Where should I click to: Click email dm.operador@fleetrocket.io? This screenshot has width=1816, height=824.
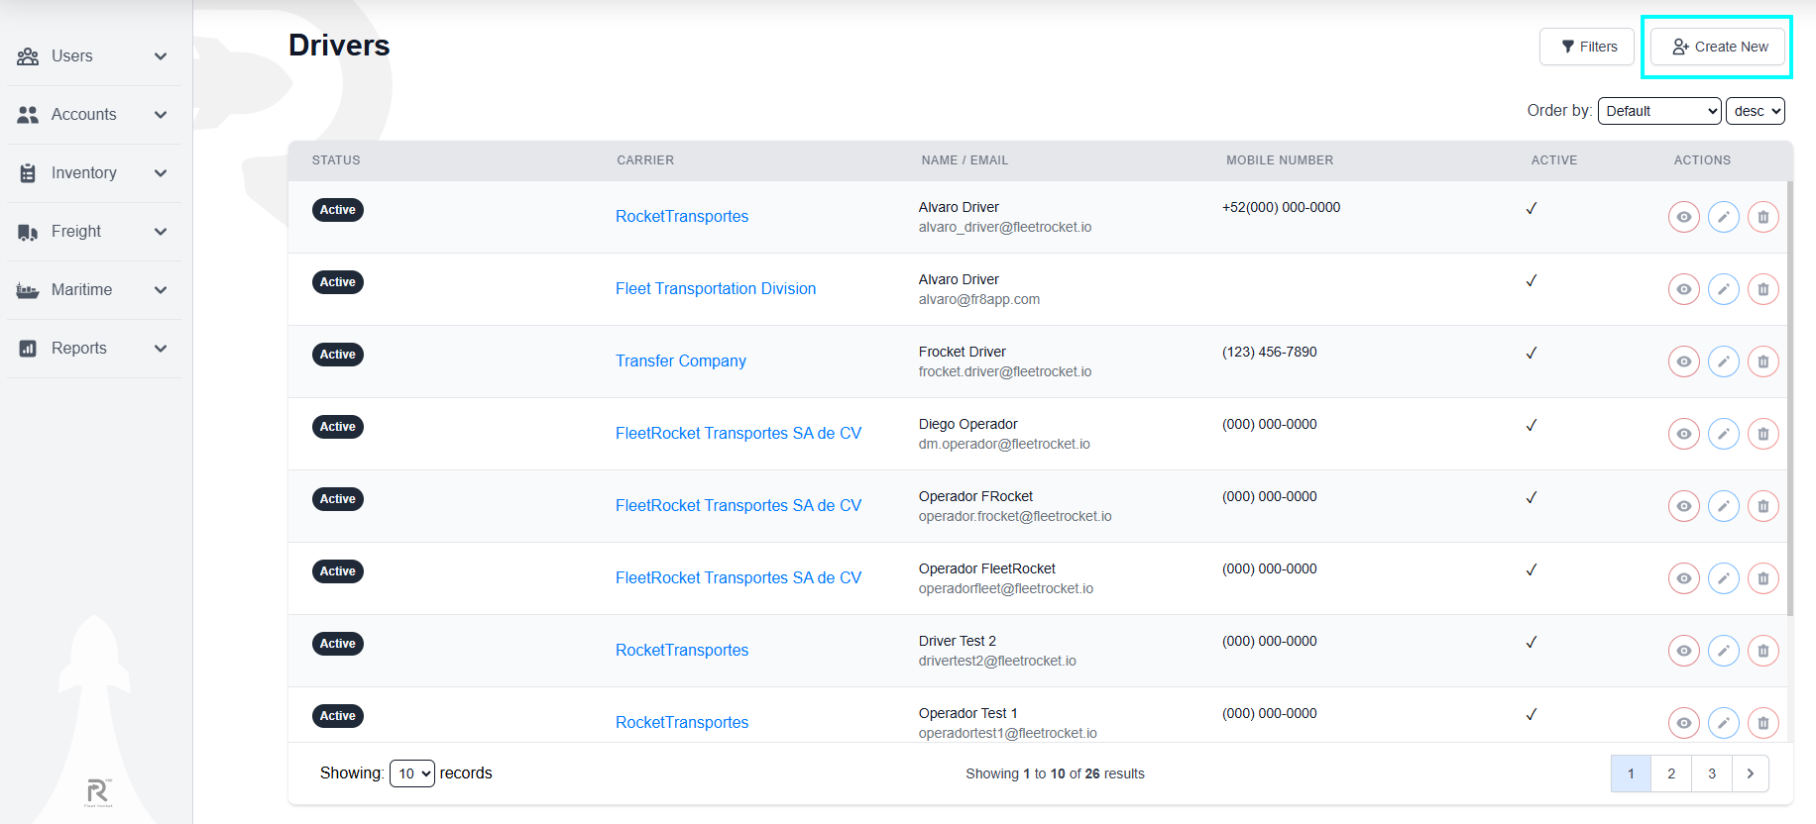click(1004, 444)
